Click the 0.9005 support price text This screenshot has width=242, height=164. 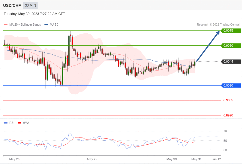tap(228, 101)
